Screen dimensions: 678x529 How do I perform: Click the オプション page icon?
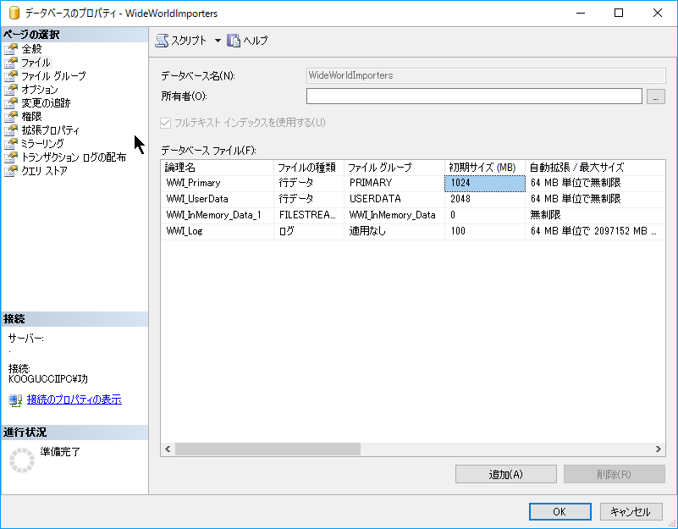[x=11, y=90]
